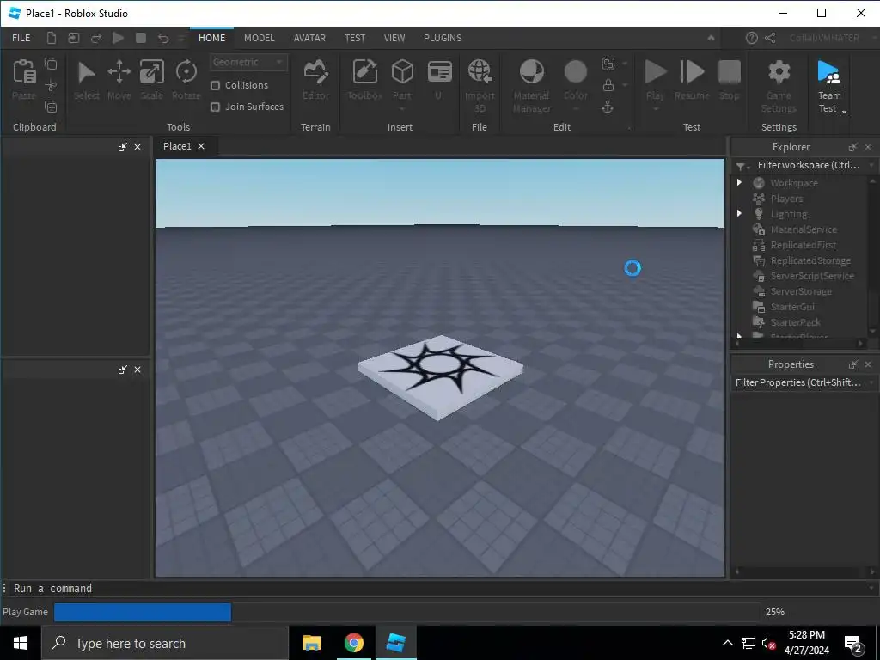Click the Play test button
880x660 pixels.
pos(655,72)
